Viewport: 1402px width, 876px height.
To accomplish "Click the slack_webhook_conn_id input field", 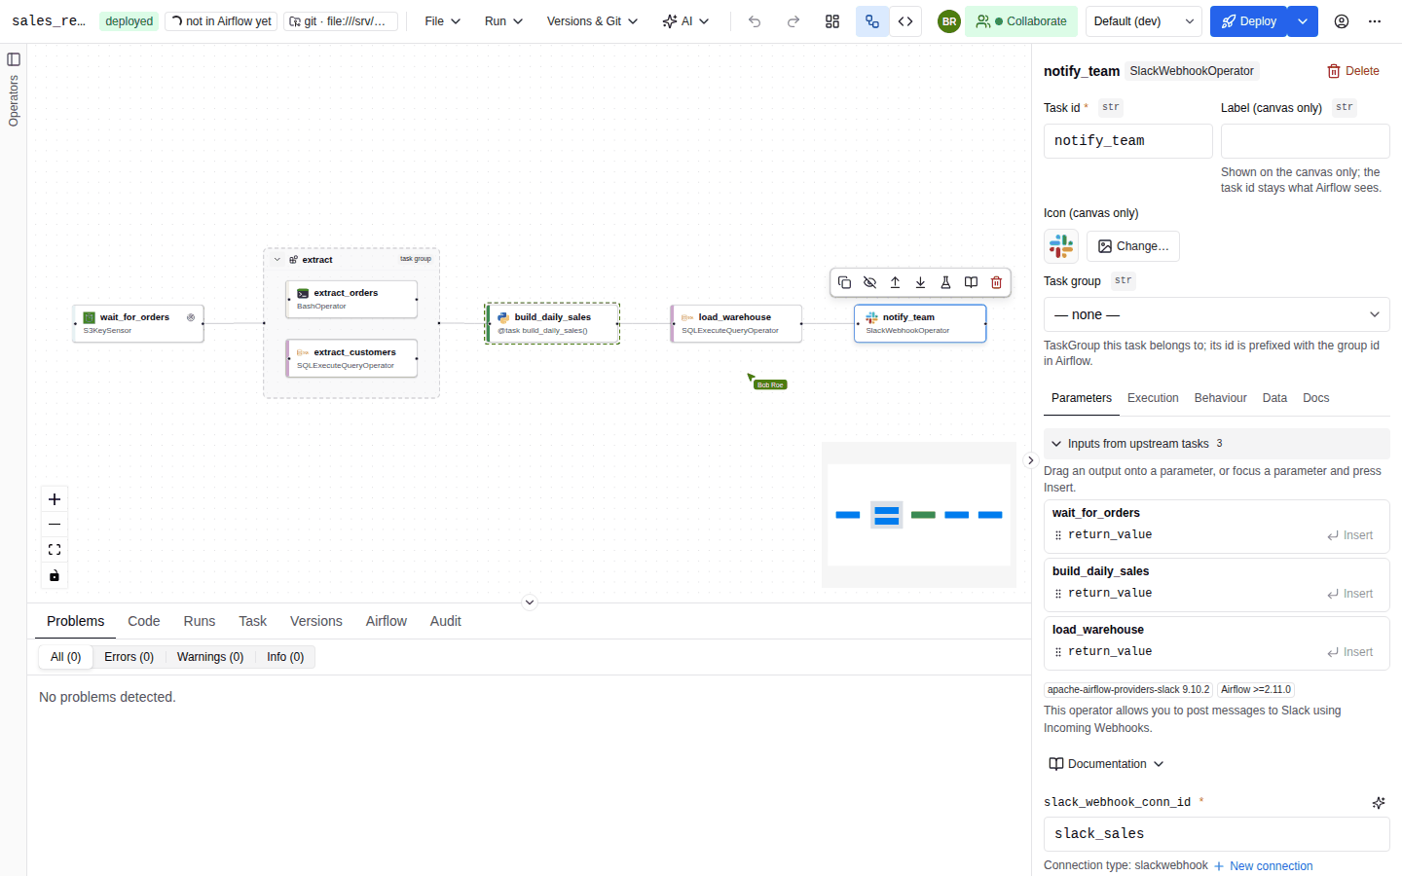I will pos(1216,834).
